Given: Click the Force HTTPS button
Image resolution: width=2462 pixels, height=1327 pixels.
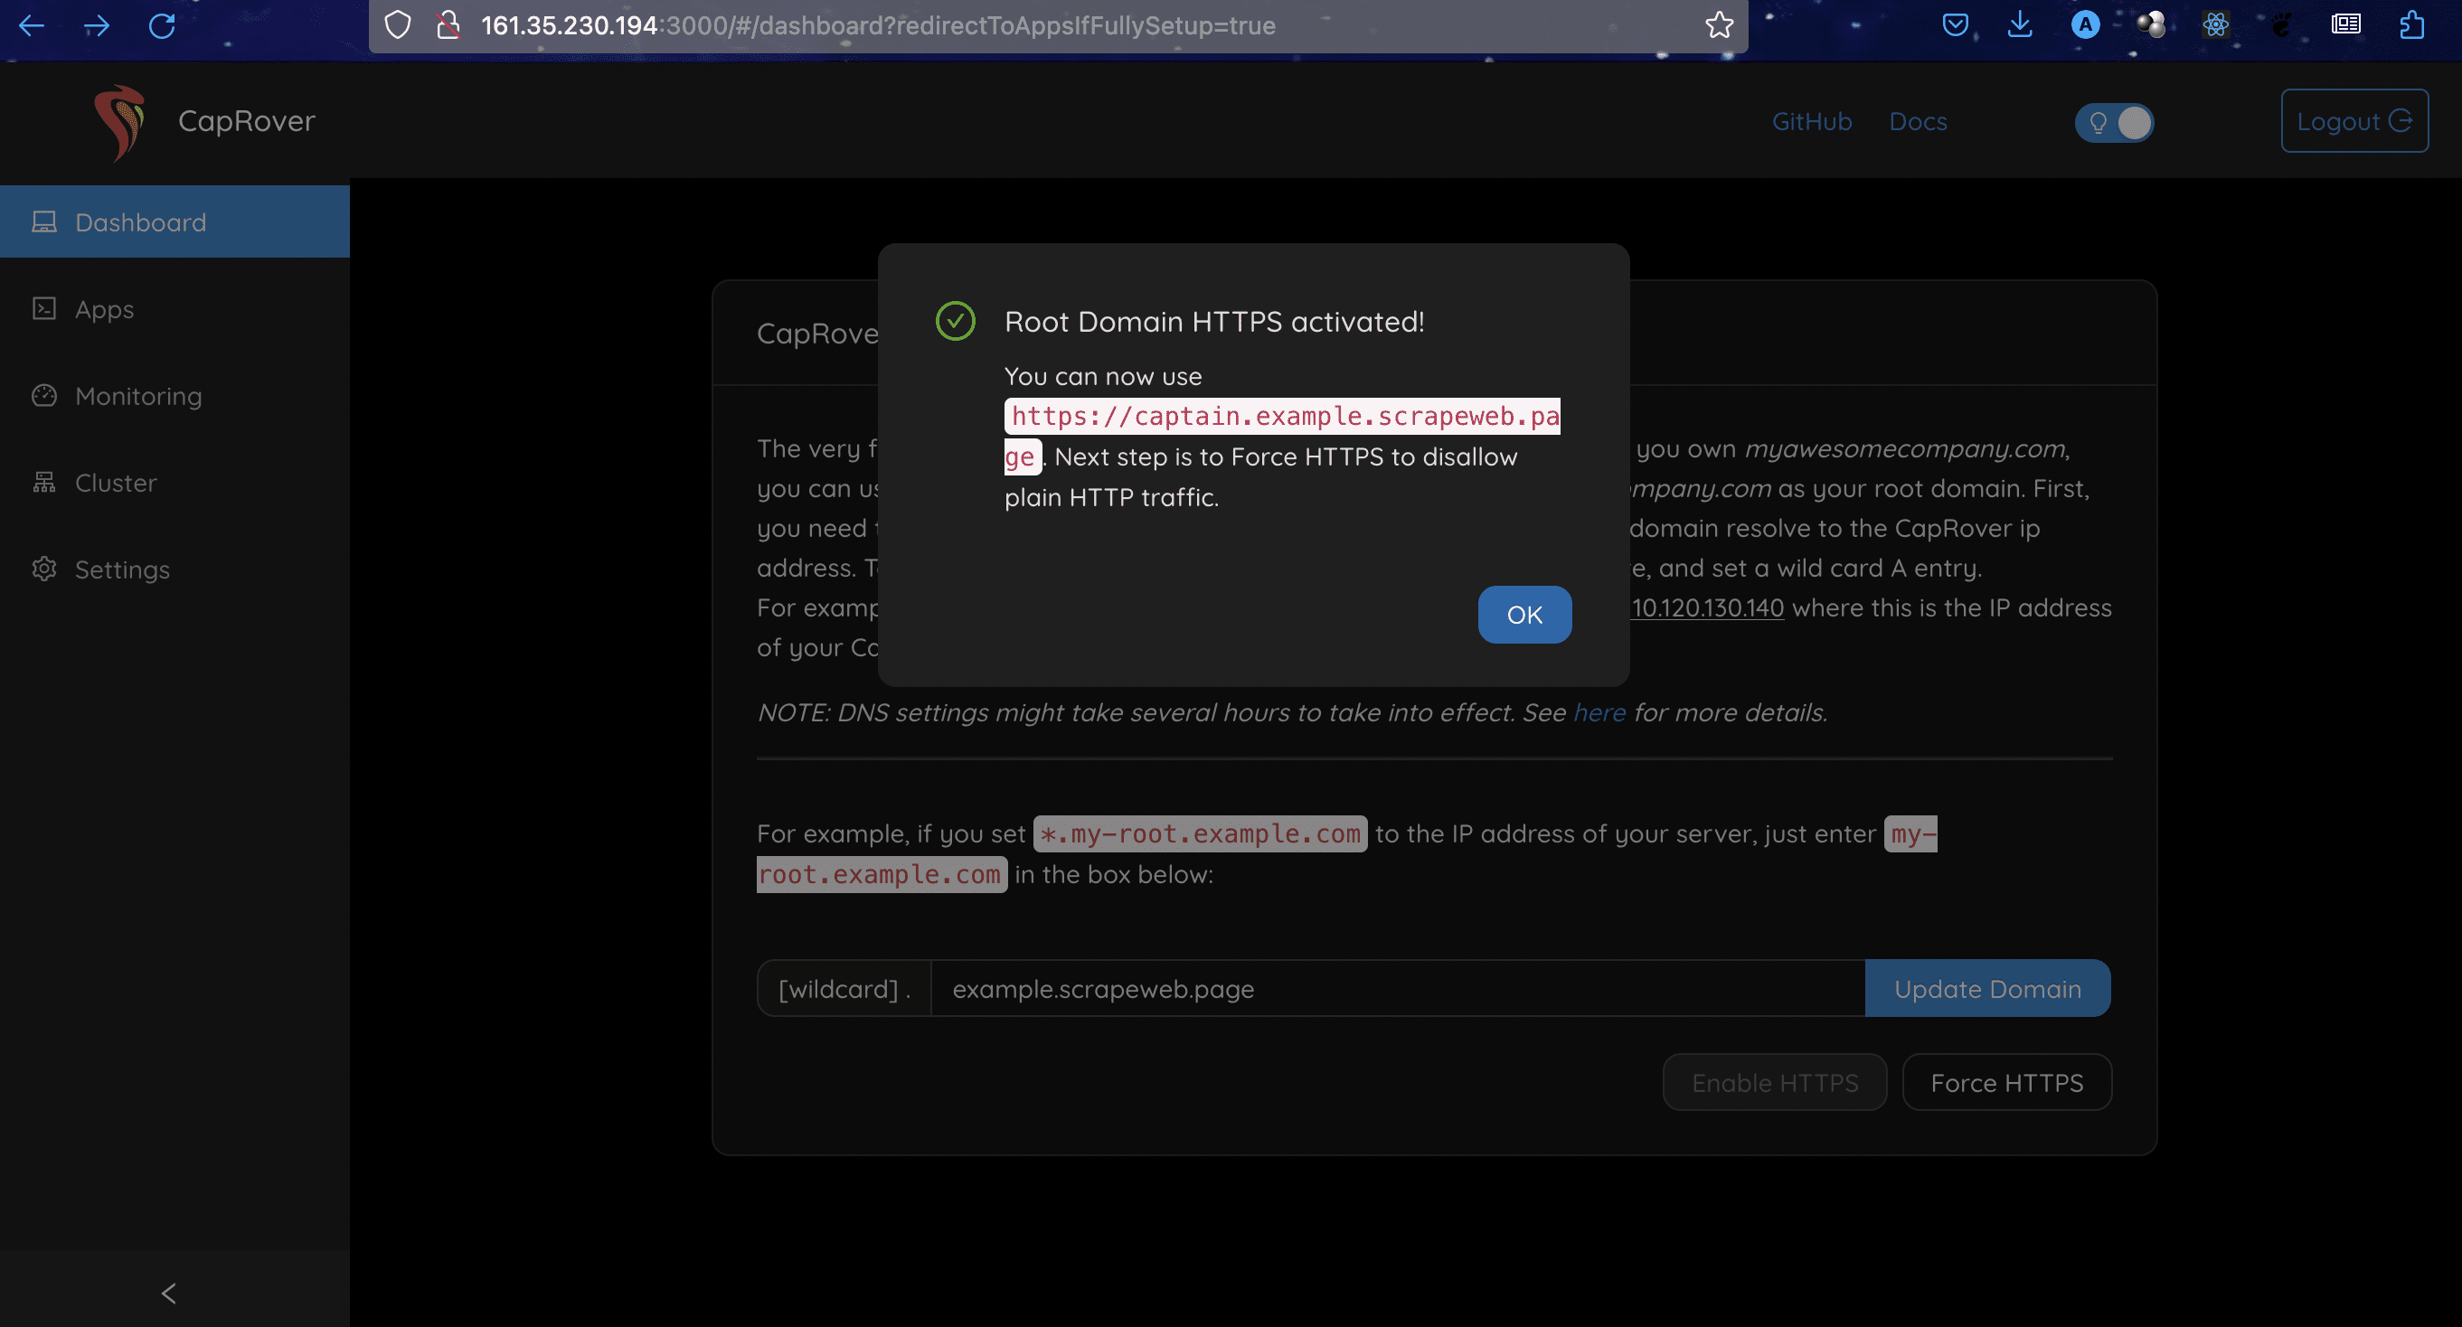Looking at the screenshot, I should pos(2006,1082).
